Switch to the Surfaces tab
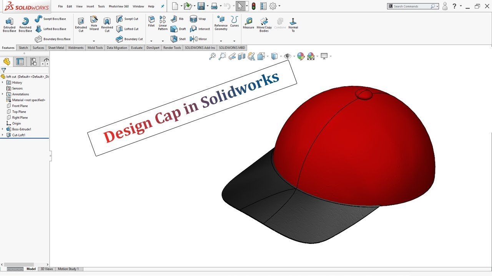The width and height of the screenshot is (492, 276). click(x=38, y=48)
